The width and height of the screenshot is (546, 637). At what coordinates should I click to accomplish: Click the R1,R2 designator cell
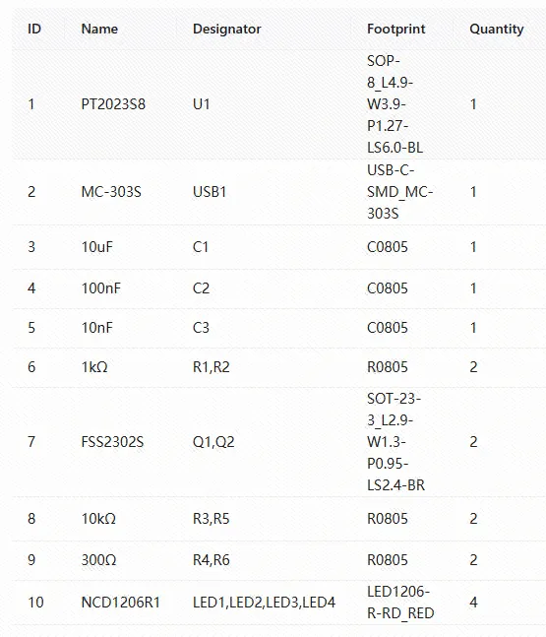pos(212,367)
